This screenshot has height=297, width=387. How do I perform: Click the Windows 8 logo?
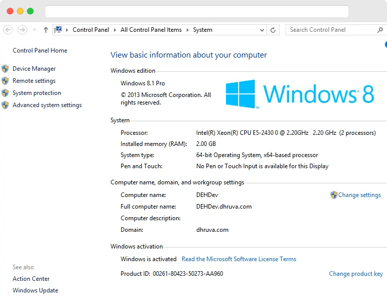point(300,94)
